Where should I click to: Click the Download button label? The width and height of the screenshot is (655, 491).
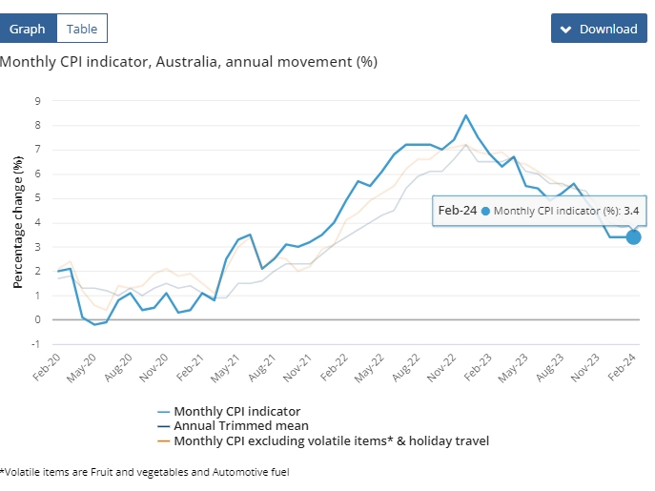coord(608,29)
